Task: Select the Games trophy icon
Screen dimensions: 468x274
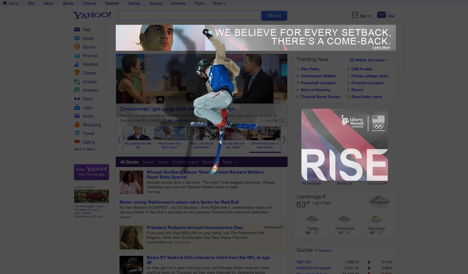Action: pyautogui.click(x=77, y=73)
